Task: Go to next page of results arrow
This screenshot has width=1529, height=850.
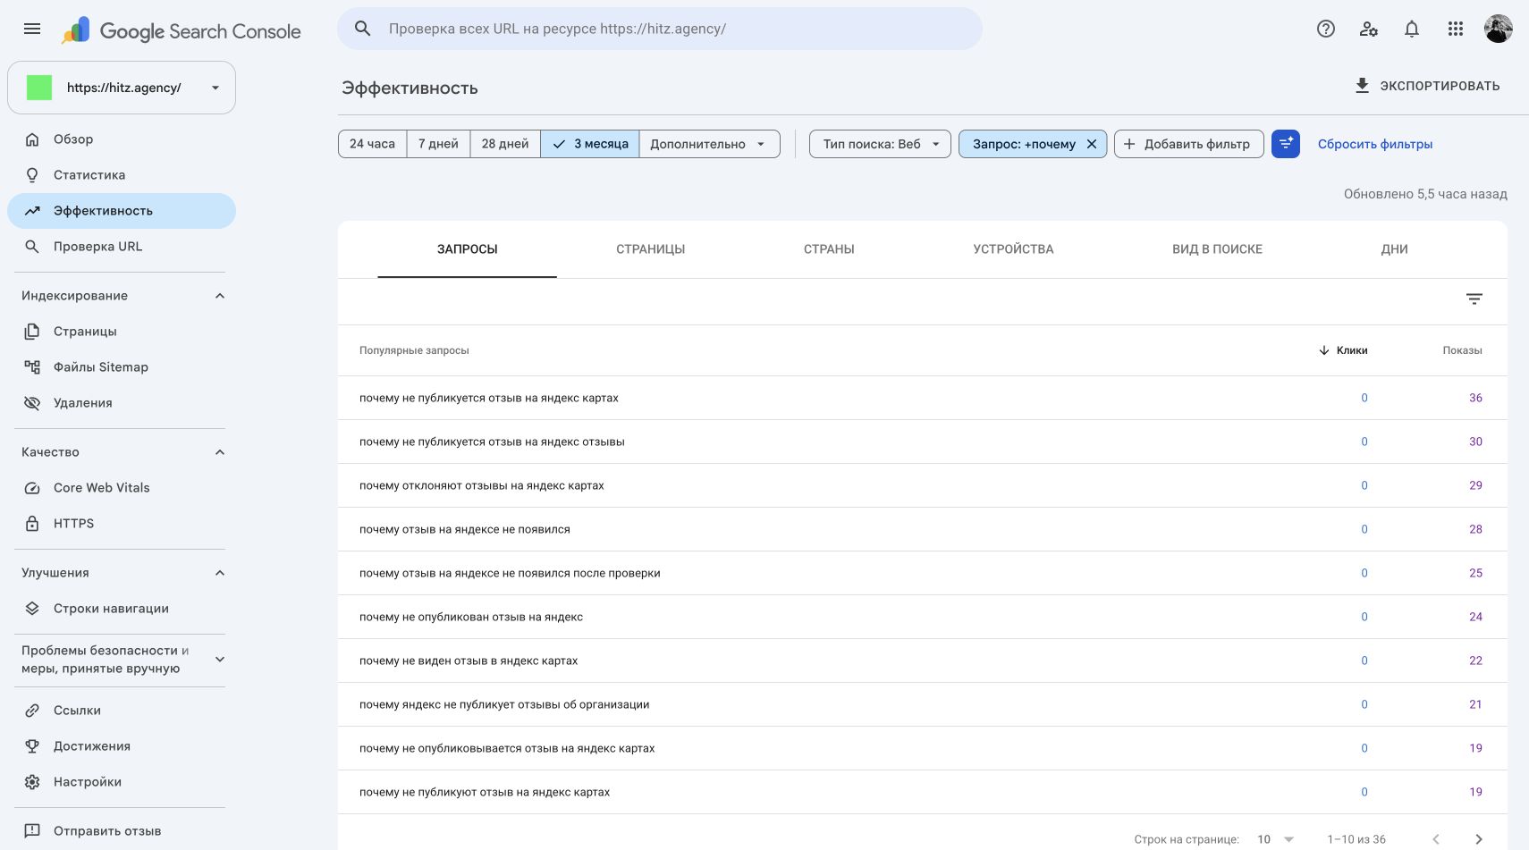Action: (x=1479, y=839)
